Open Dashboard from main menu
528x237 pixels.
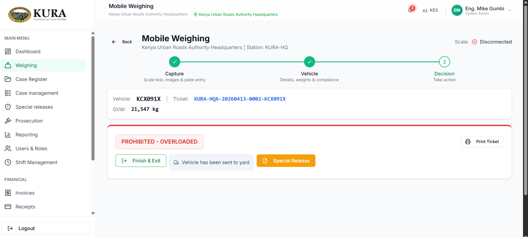click(x=43, y=52)
